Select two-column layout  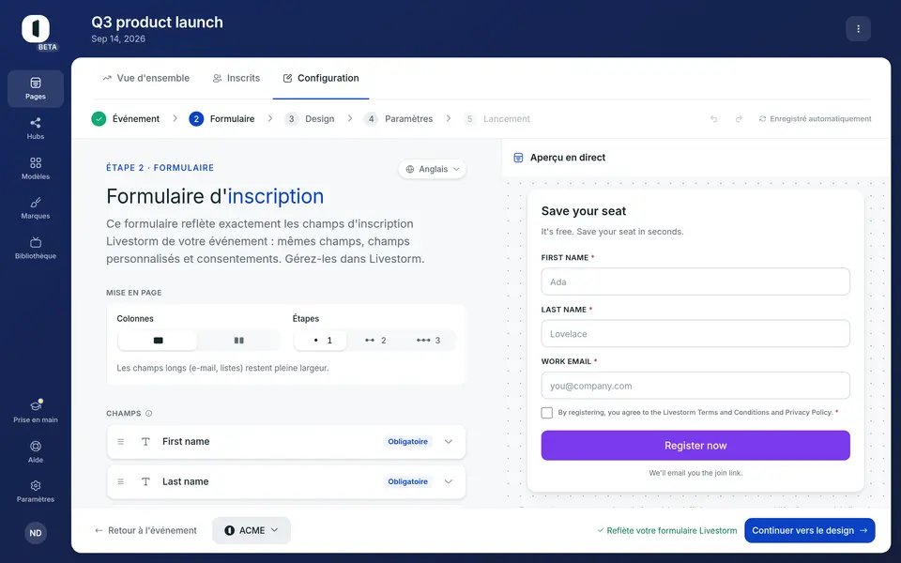[239, 340]
